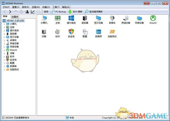
Task: Click the PC Backup toolbar button
Action: (58, 12)
